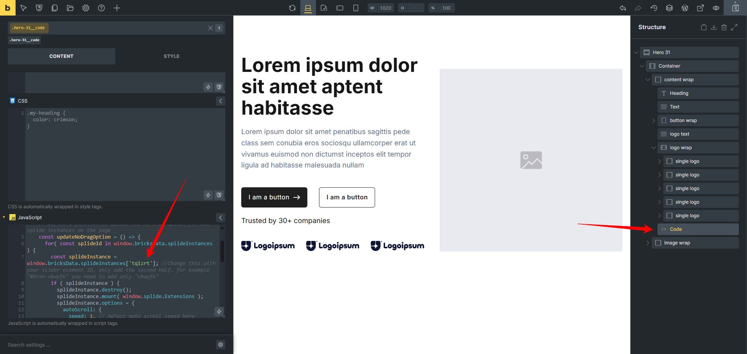
Task: Expand the image wrap tree item
Action: point(648,243)
